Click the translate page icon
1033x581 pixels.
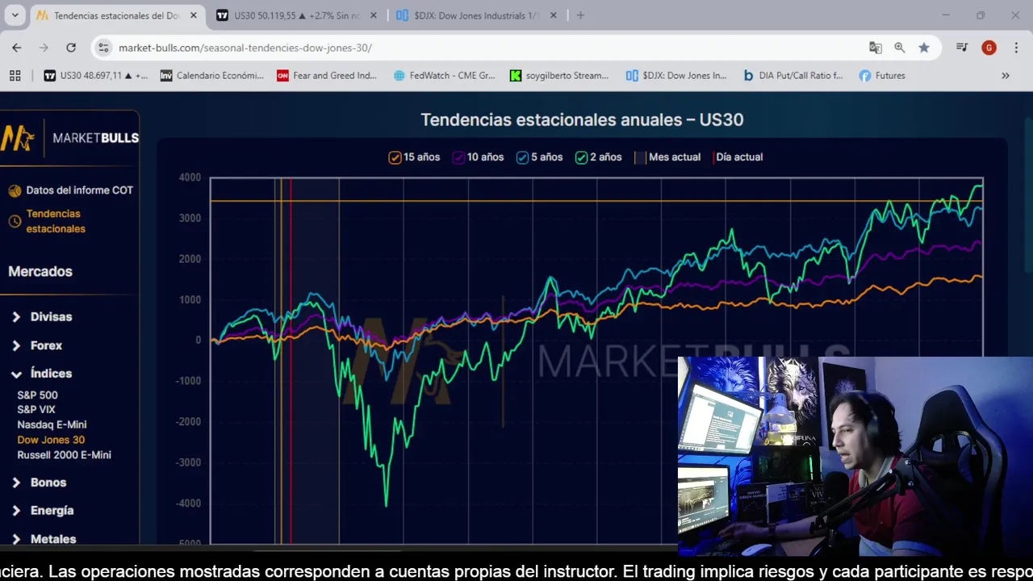tap(875, 48)
